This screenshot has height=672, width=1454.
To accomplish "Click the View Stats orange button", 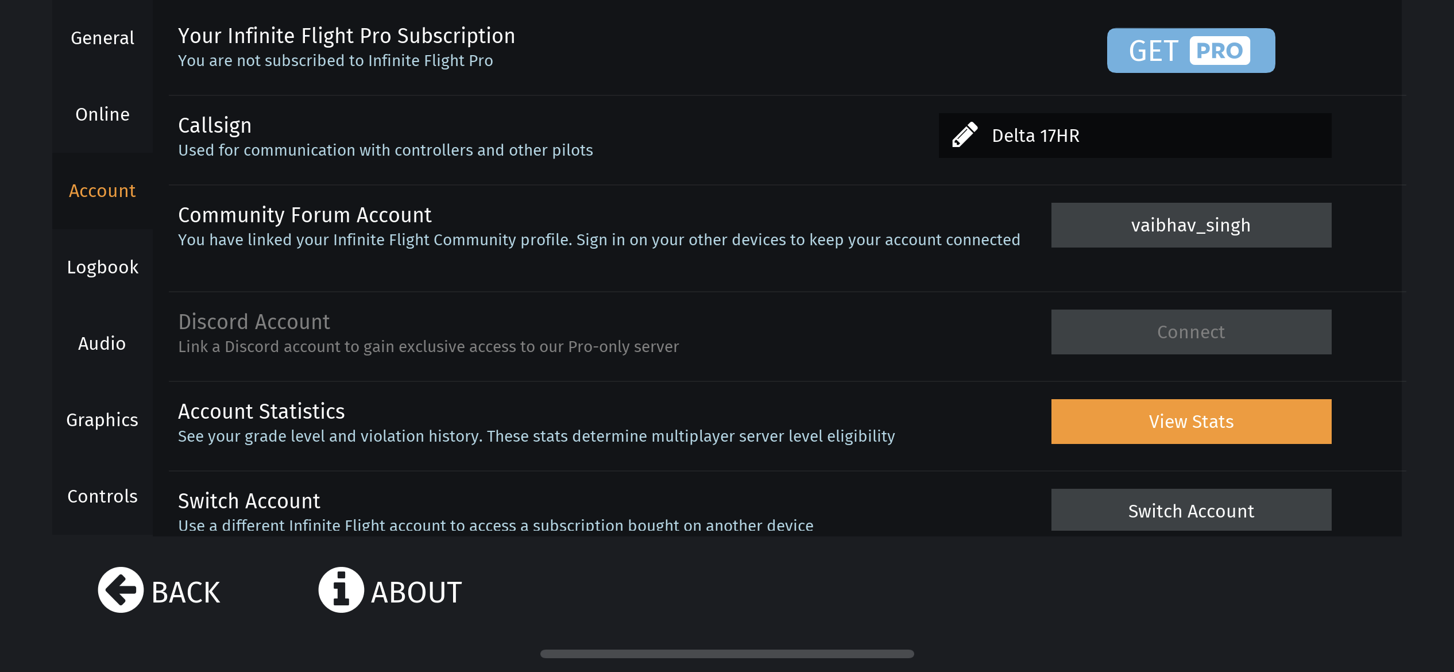I will (1191, 421).
